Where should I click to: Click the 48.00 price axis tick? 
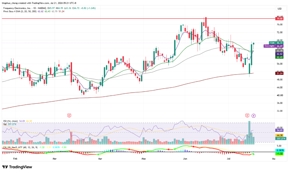tap(279, 80)
